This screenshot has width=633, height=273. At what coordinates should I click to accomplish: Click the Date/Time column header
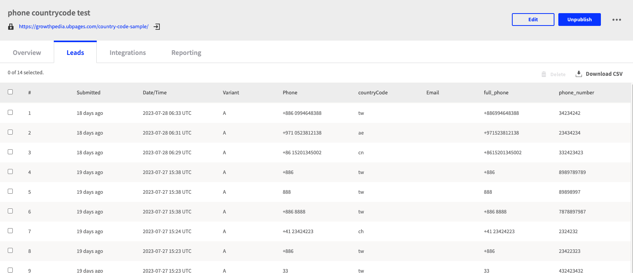point(154,93)
